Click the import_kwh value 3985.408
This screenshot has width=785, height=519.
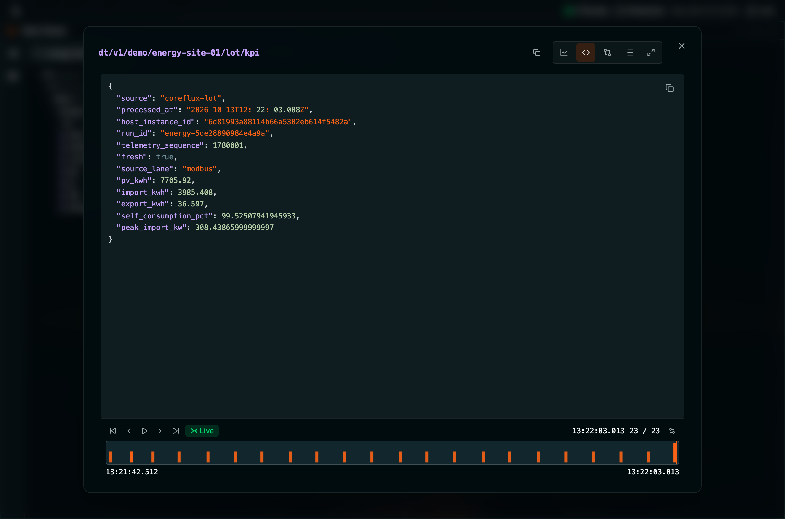[x=195, y=192]
